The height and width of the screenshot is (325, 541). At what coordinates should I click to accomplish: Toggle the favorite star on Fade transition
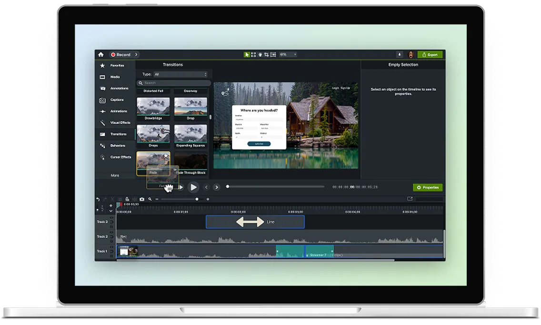pyautogui.click(x=166, y=156)
